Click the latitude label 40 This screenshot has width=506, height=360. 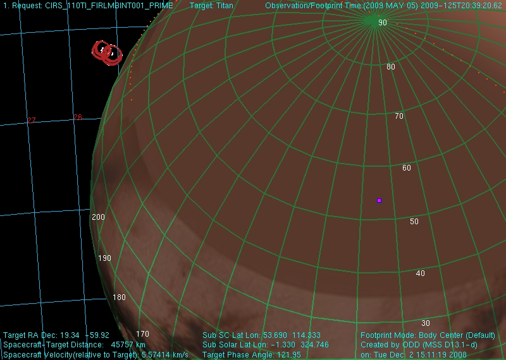(421, 273)
